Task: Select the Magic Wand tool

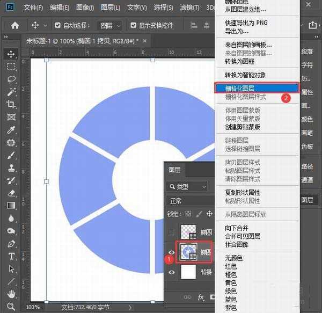Action: 11,92
